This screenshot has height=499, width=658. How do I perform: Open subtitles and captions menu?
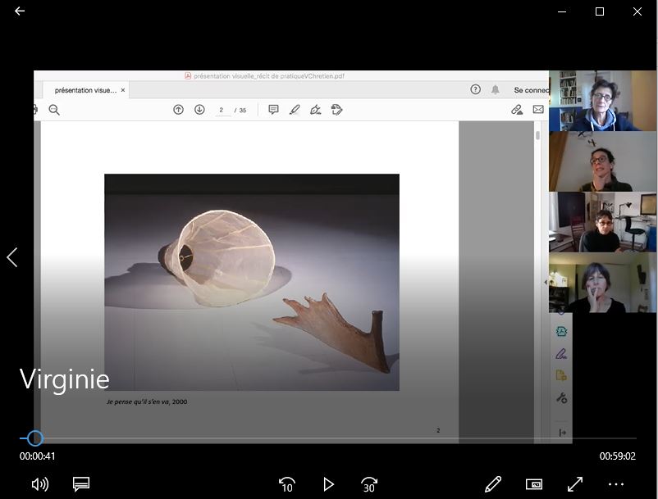pos(80,484)
